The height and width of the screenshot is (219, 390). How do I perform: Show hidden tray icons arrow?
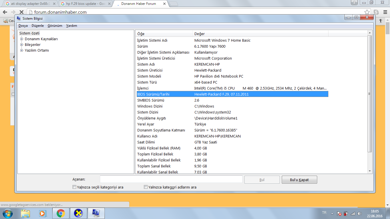pyautogui.click(x=332, y=213)
